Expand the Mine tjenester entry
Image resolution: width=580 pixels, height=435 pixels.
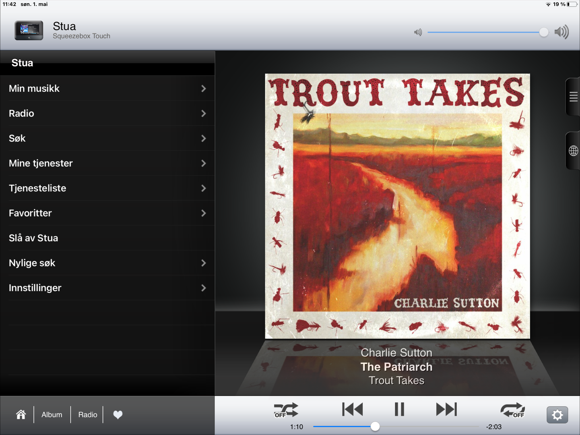click(x=107, y=163)
